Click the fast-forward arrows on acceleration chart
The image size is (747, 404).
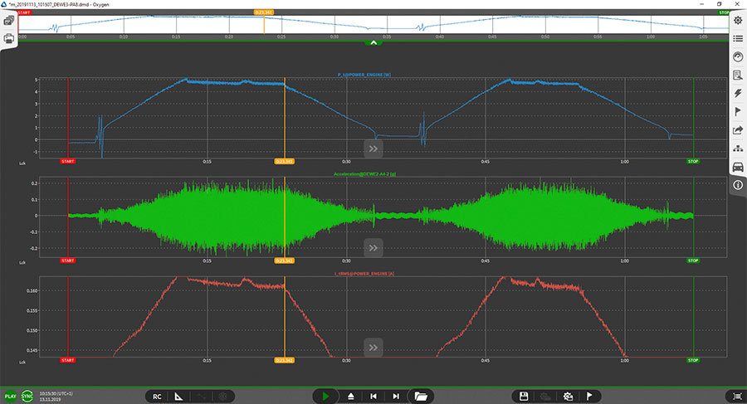(373, 248)
